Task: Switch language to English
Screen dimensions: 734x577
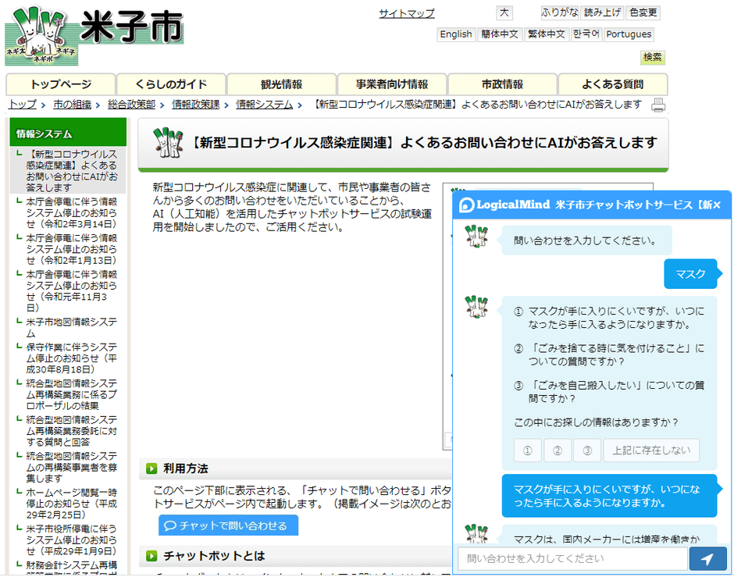Action: pos(455,34)
